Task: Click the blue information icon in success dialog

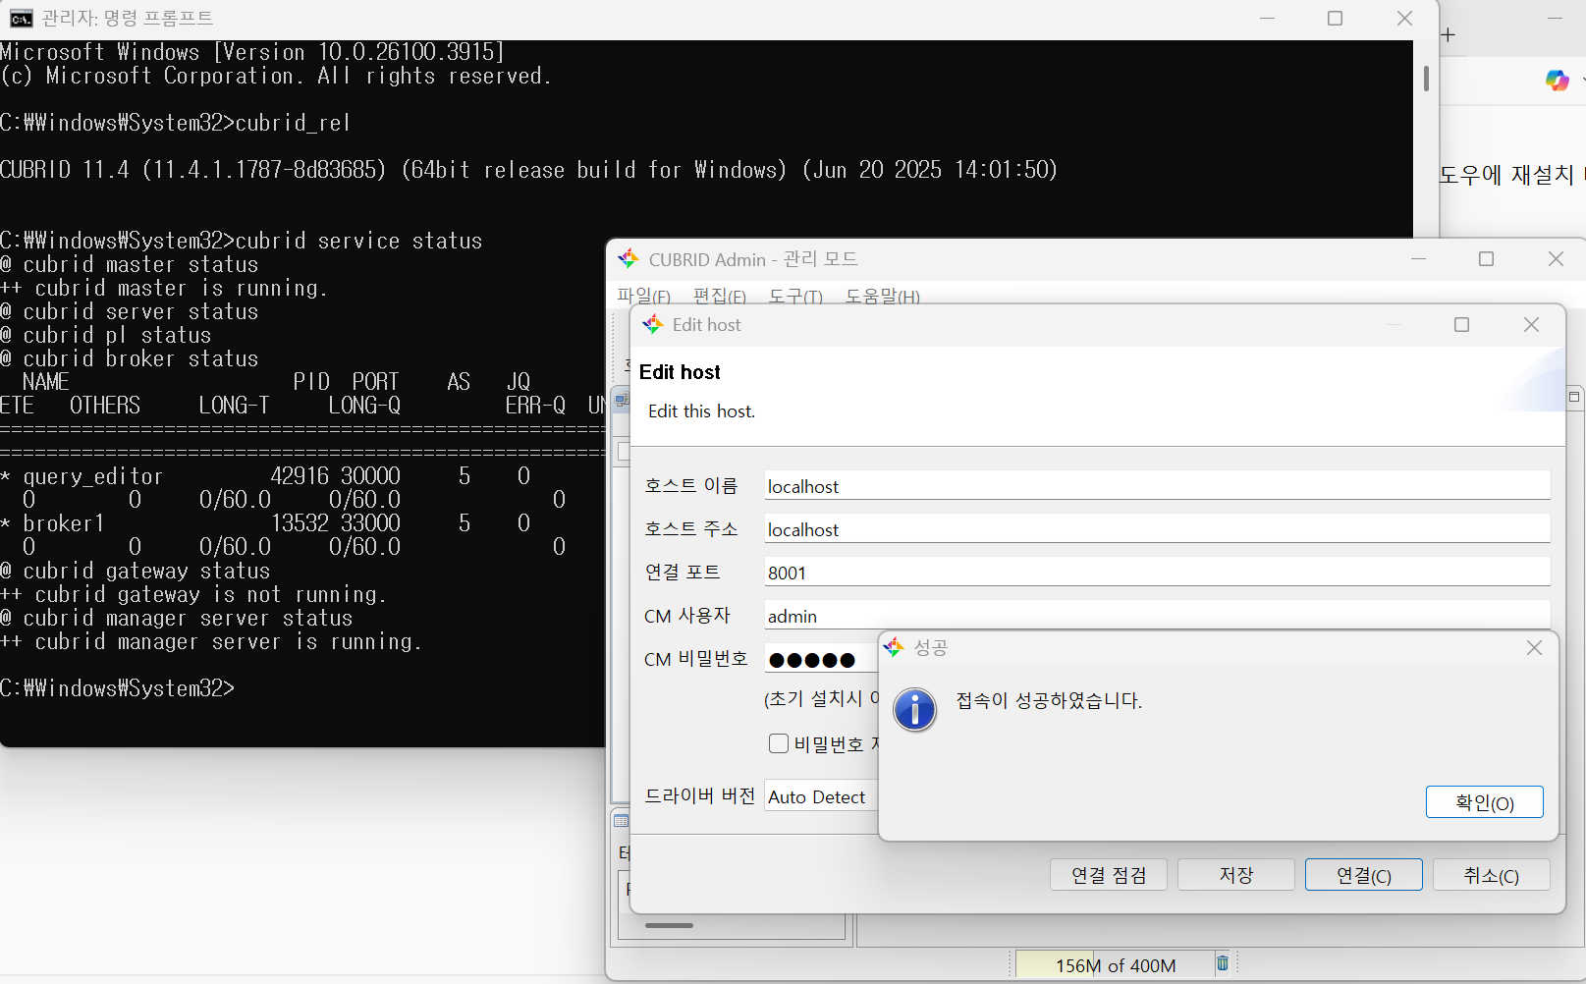Action: coord(914,710)
